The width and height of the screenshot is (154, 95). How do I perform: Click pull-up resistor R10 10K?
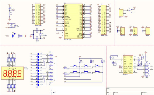pyautogui.click(x=91, y=61)
